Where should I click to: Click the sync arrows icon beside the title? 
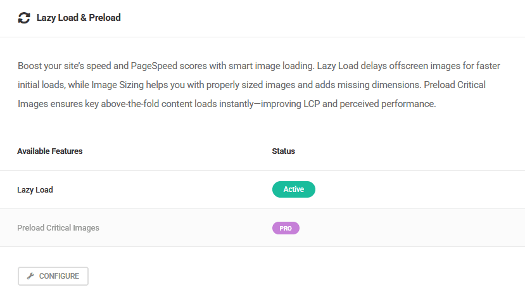pos(24,18)
